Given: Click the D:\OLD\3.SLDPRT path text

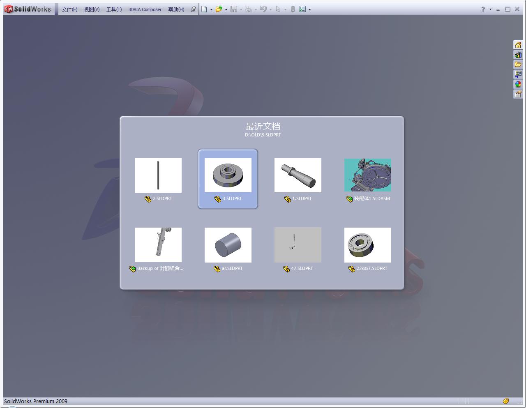Looking at the screenshot, I should (x=263, y=135).
